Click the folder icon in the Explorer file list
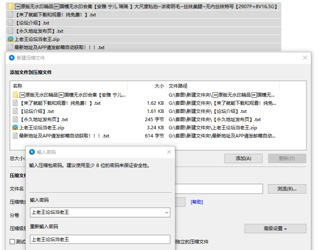This screenshot has width=323, height=250. pyautogui.click(x=10, y=7)
